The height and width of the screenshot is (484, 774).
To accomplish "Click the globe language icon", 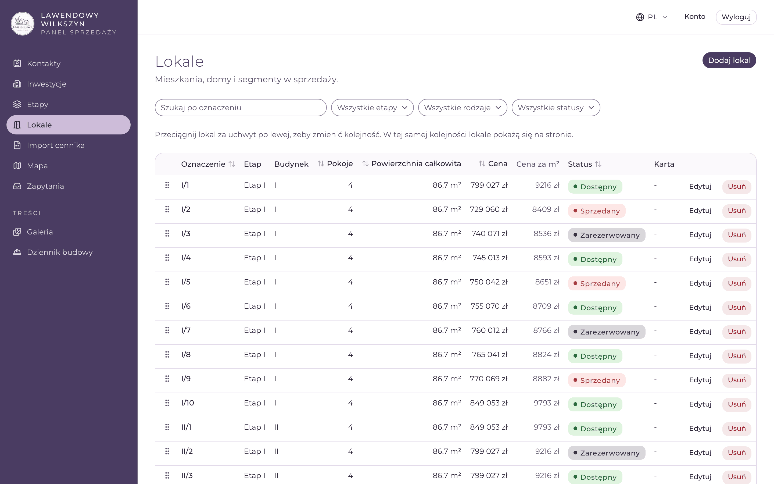I will 640,17.
